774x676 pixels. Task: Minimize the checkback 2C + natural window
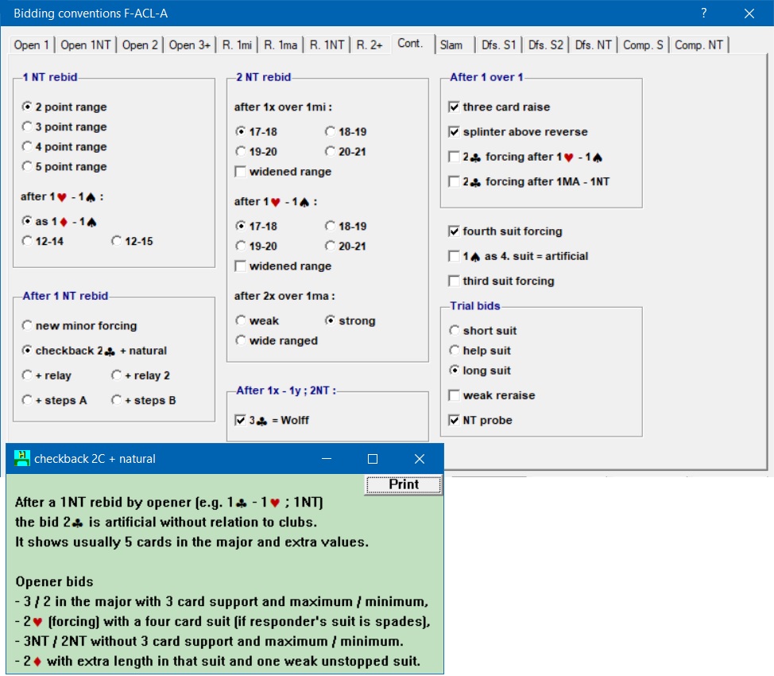pos(325,459)
